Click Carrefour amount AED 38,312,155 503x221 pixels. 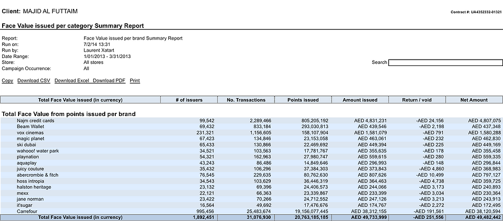pos(369,211)
